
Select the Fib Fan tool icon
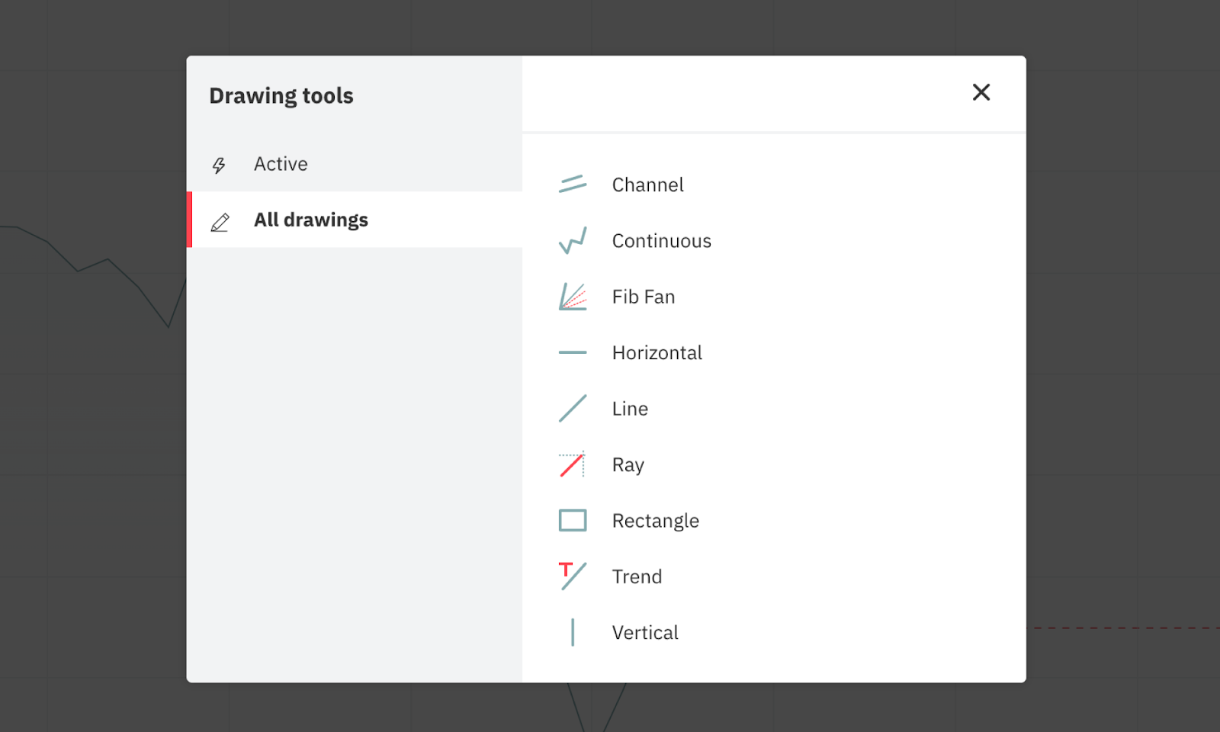click(x=573, y=297)
